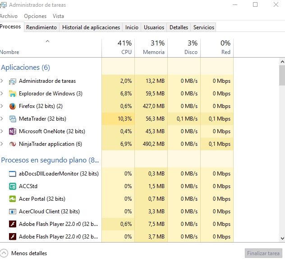
Task: Open the Archivo menu
Action: click(9, 16)
